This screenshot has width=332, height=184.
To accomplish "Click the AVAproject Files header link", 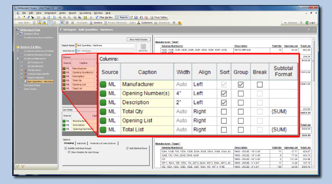I will click(x=30, y=30).
